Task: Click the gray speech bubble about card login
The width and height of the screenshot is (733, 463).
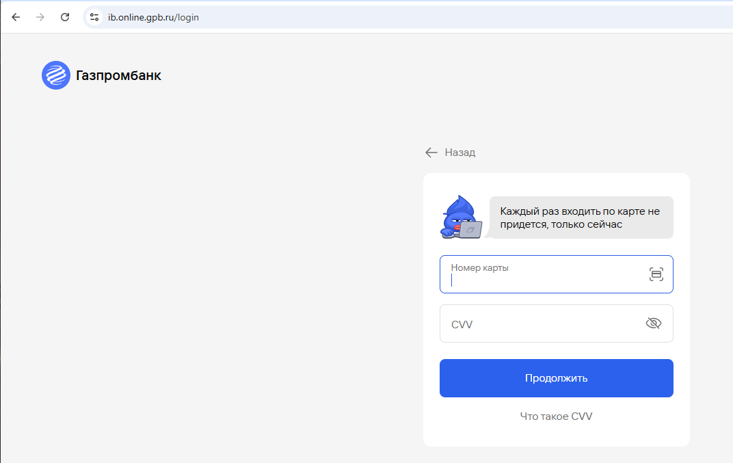Action: coord(581,217)
